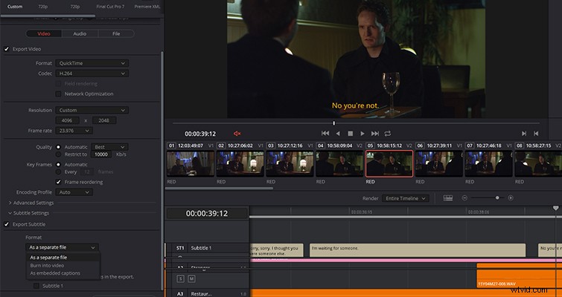Check the Subtitle 1 checkbox
The image size is (562, 297).
pos(36,286)
